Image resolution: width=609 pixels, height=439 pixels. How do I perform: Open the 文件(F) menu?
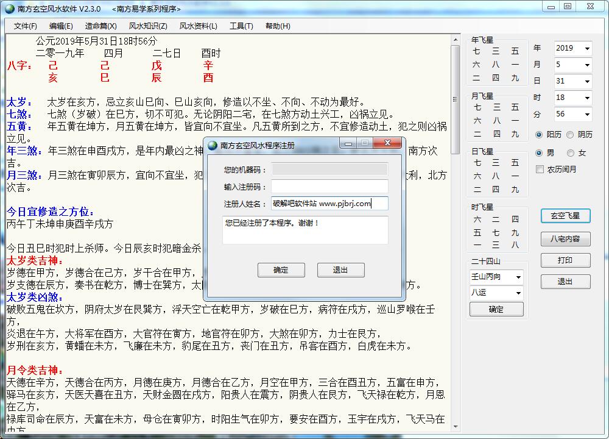pyautogui.click(x=25, y=26)
